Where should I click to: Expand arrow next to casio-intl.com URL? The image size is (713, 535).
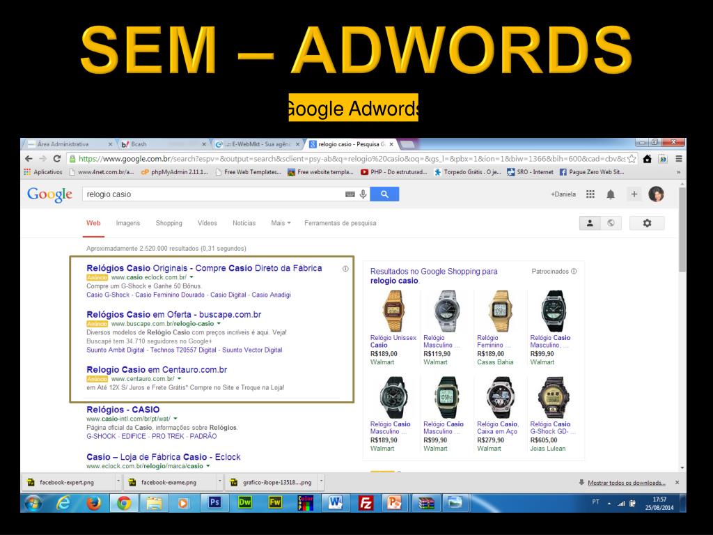point(175,419)
